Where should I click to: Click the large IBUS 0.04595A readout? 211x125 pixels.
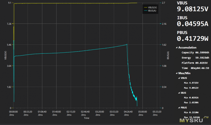[x=193, y=24]
